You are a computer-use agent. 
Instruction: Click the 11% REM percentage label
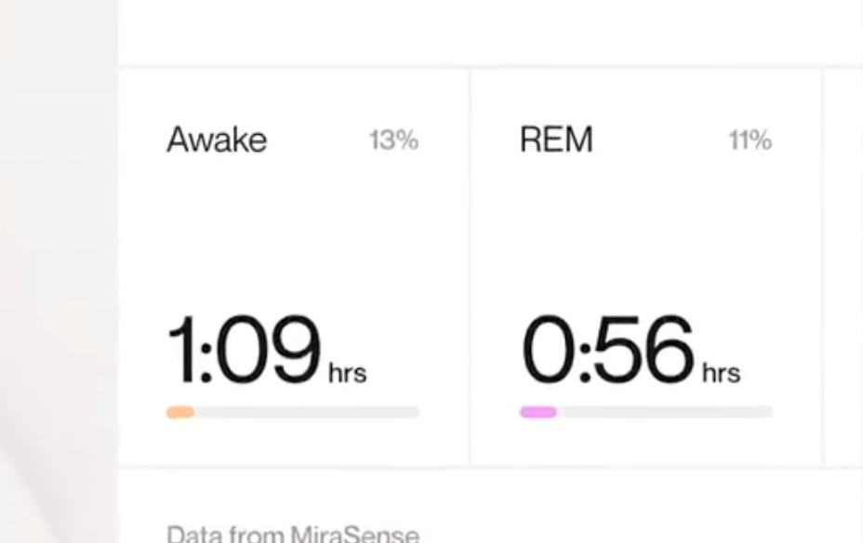(750, 140)
